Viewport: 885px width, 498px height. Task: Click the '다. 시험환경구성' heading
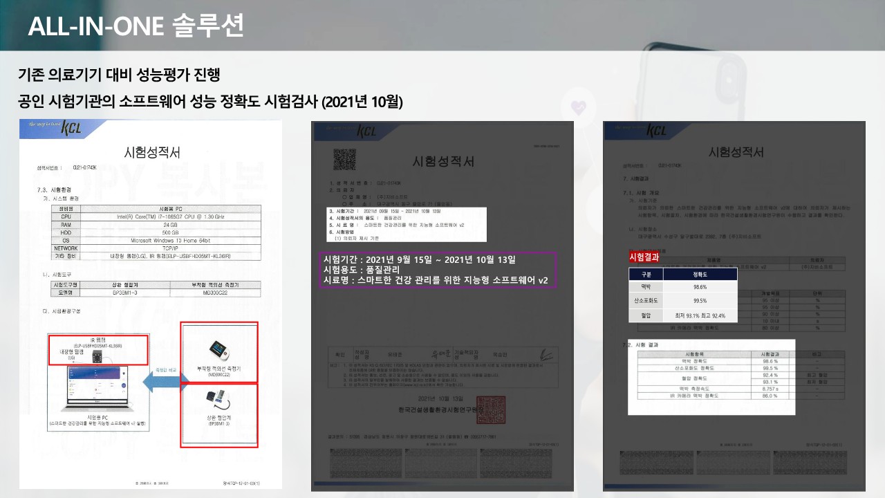(x=61, y=311)
